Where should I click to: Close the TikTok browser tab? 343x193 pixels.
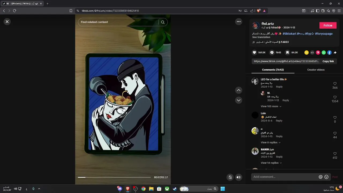(41, 4)
